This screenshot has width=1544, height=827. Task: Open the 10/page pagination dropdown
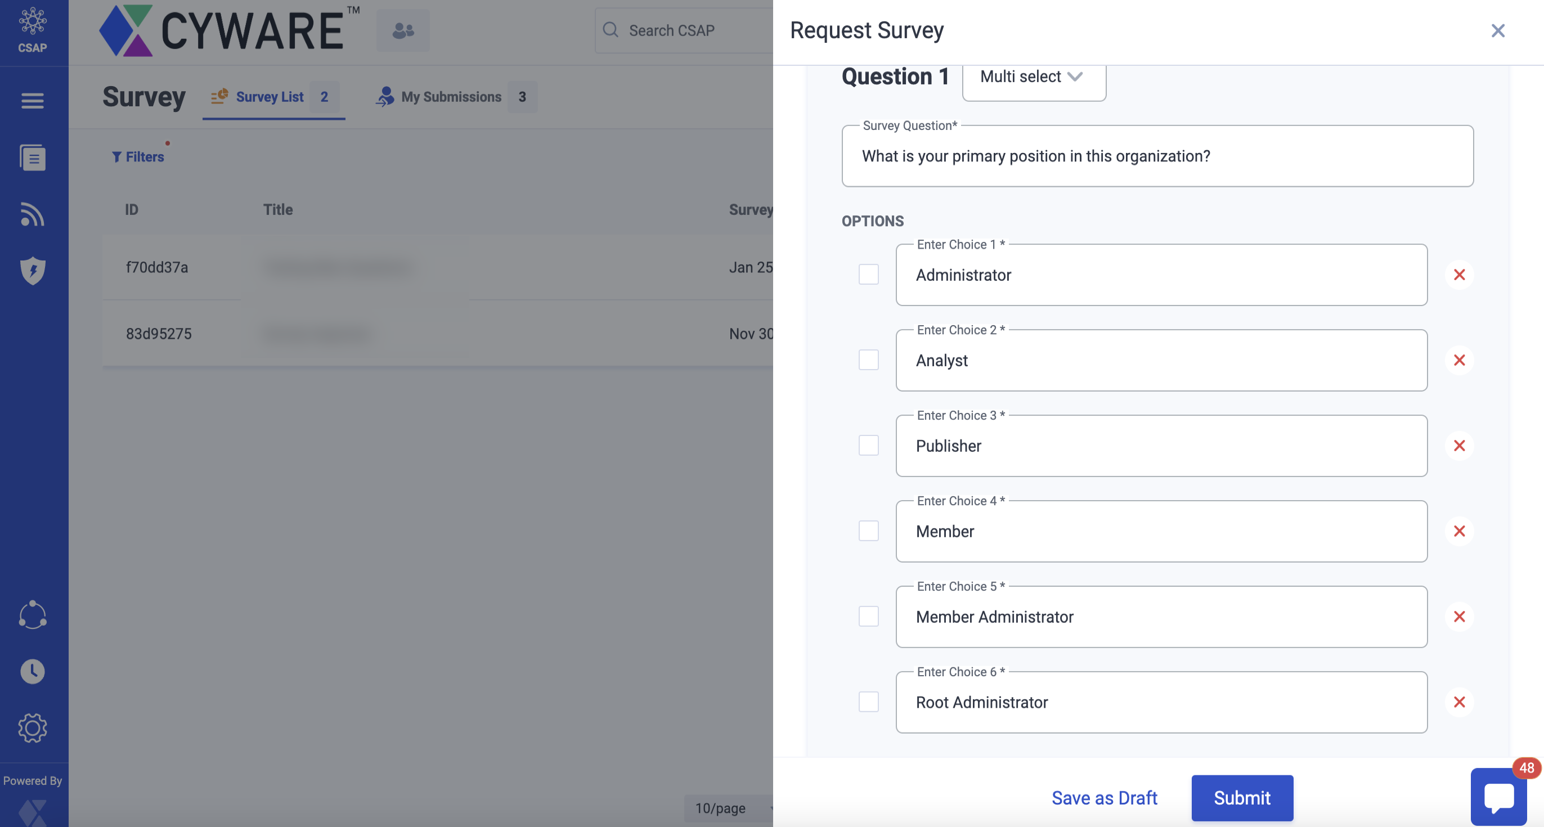click(x=728, y=808)
